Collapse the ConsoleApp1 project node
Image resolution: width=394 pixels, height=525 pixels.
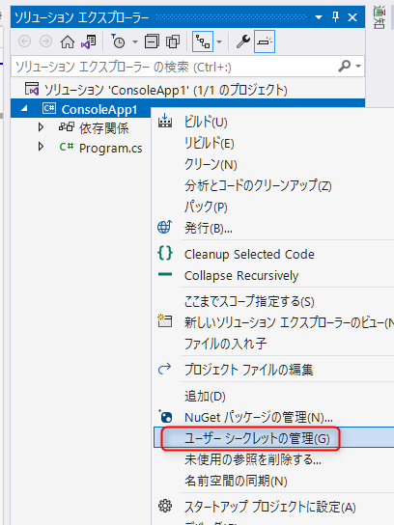[x=24, y=108]
